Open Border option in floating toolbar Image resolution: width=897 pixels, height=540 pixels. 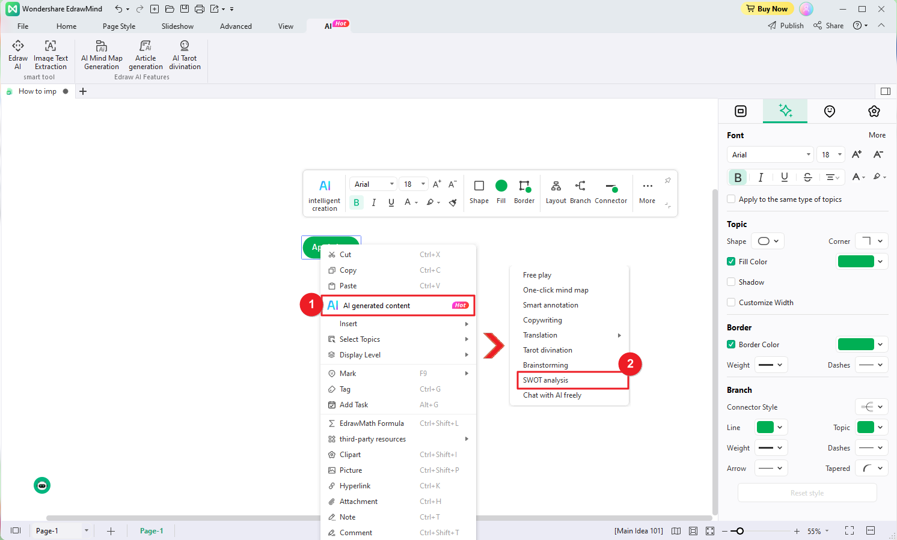[524, 192]
